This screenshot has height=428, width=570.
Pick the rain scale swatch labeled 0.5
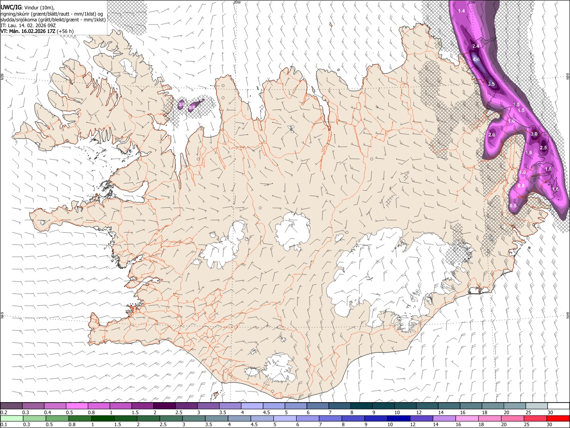57,418
